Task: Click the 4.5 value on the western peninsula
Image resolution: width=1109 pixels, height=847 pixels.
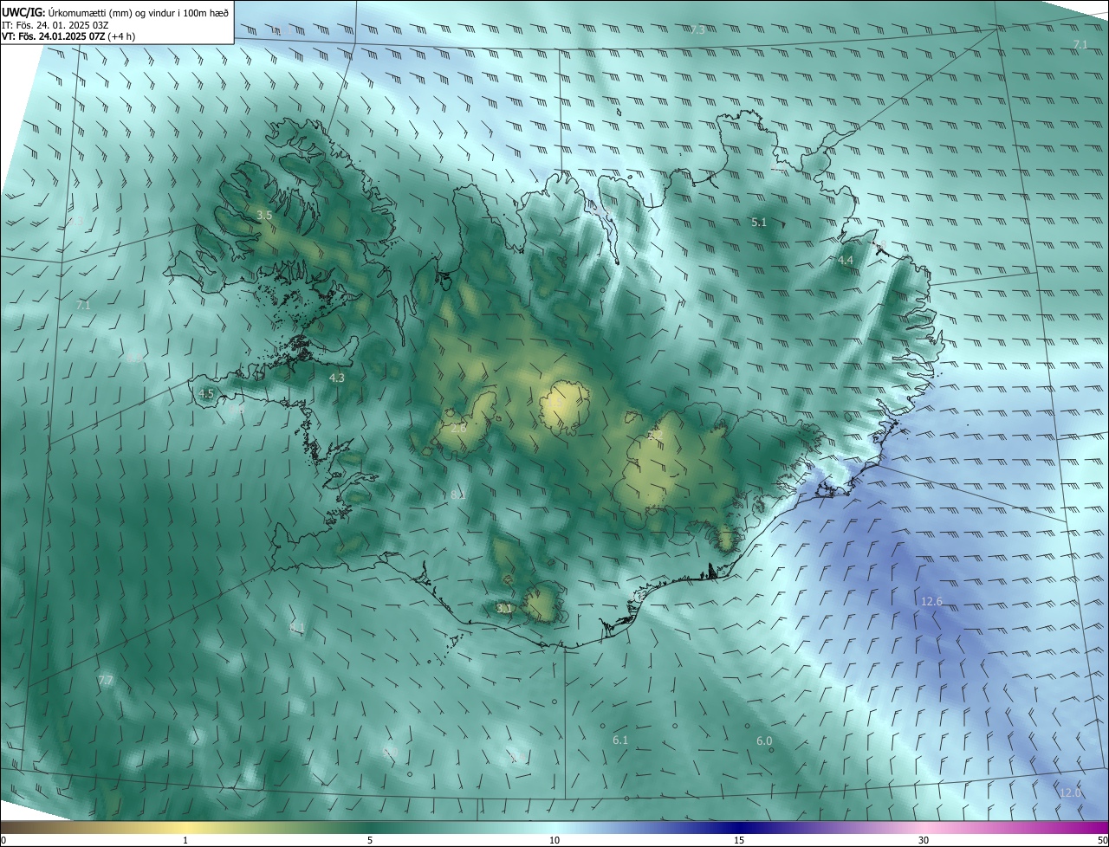Action: tap(205, 393)
